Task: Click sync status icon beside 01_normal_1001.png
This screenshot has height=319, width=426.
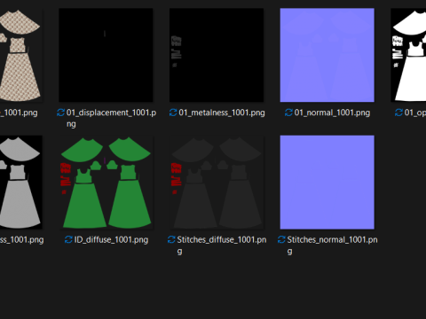Action: [x=288, y=113]
